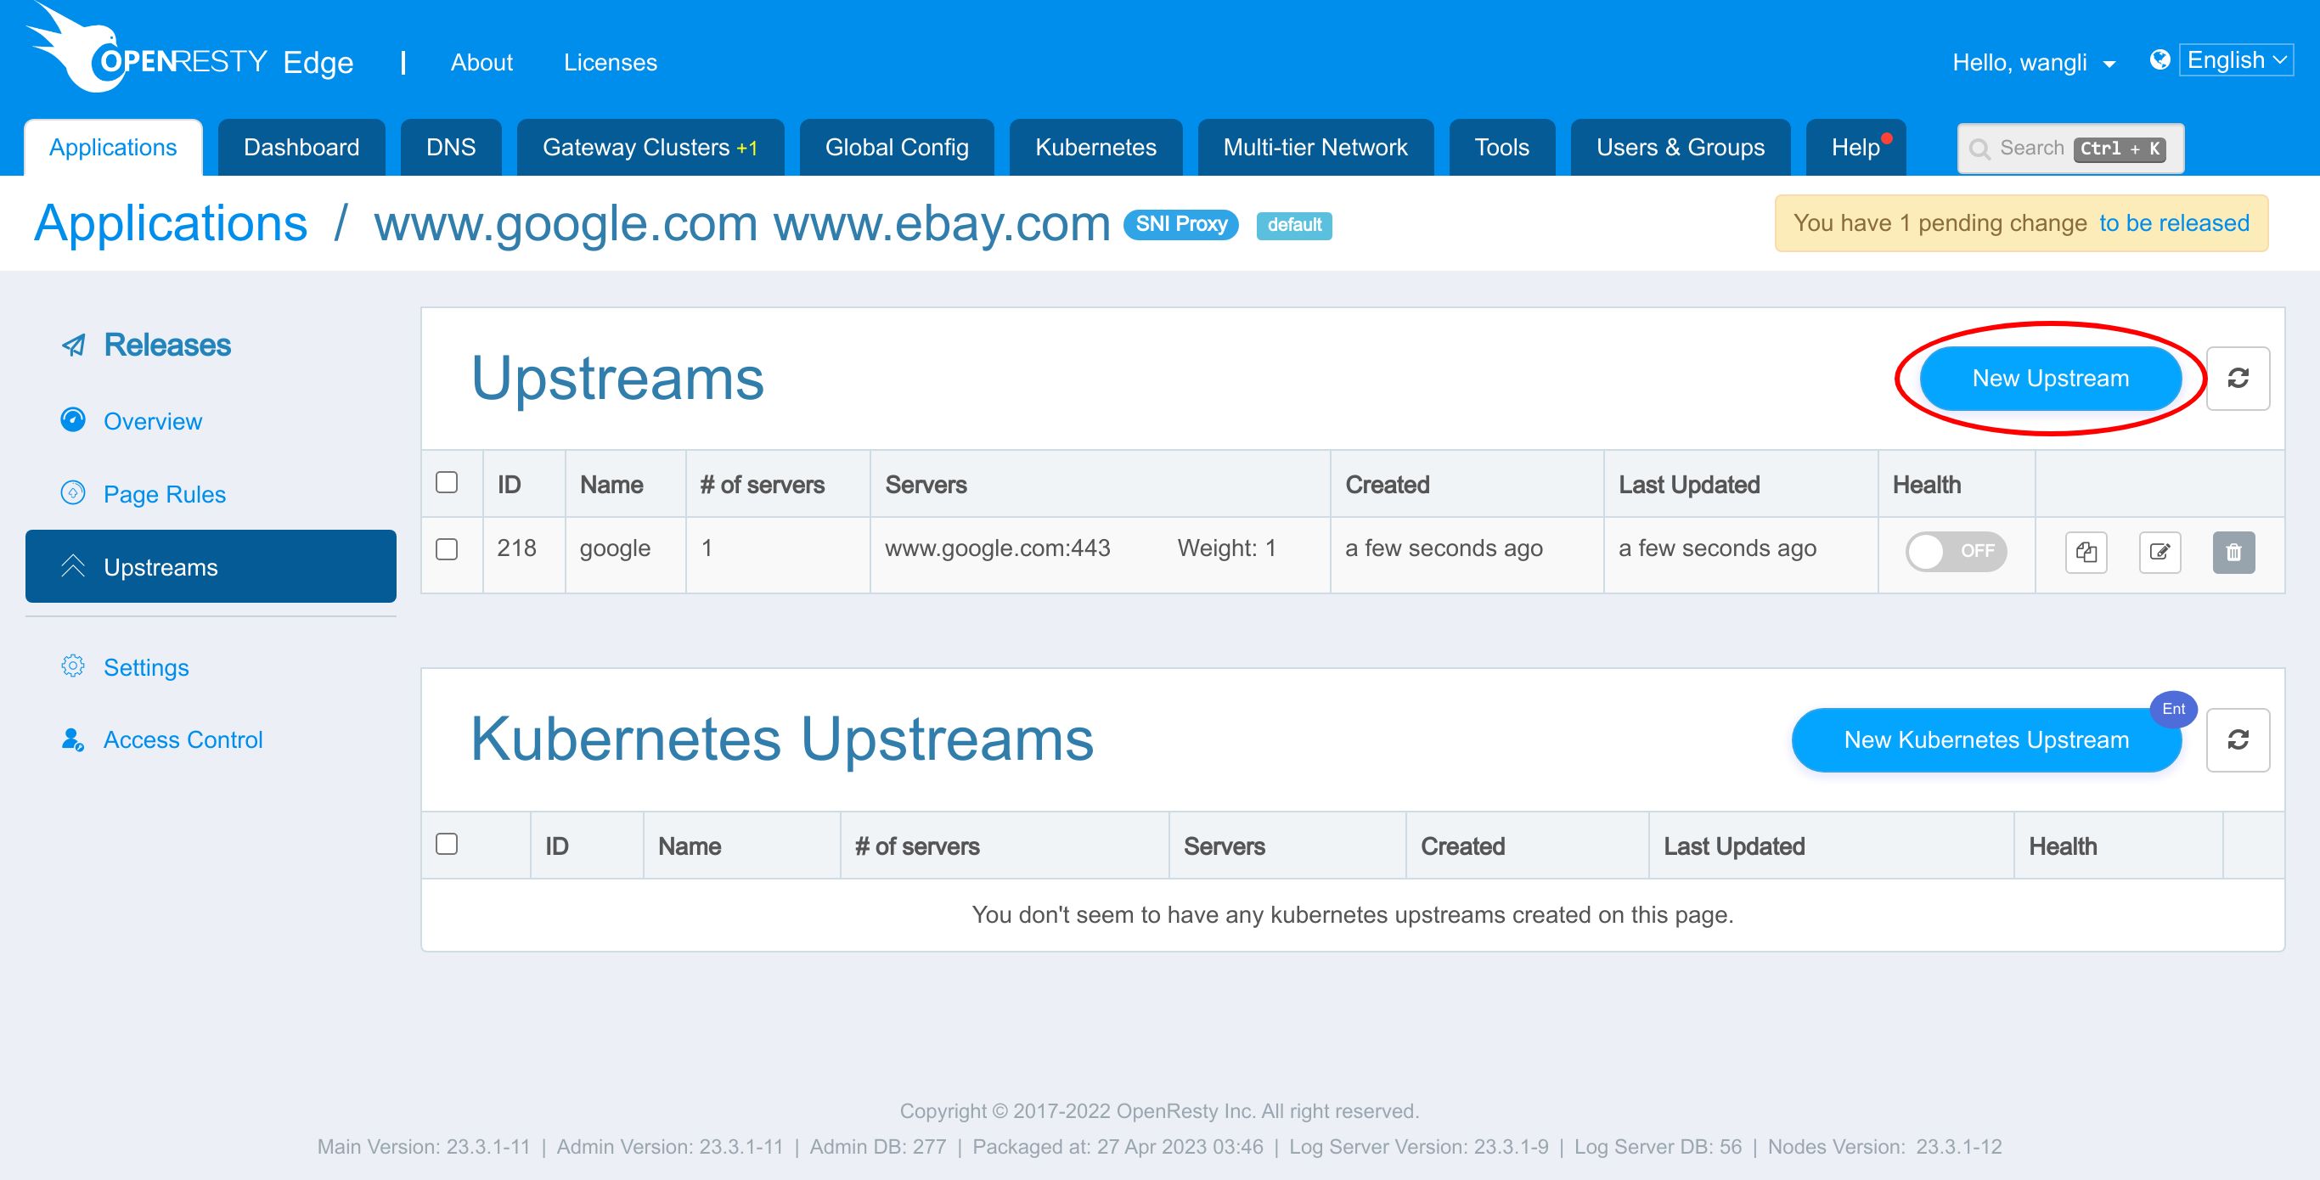Go to Releases in the sidebar

[x=167, y=346]
